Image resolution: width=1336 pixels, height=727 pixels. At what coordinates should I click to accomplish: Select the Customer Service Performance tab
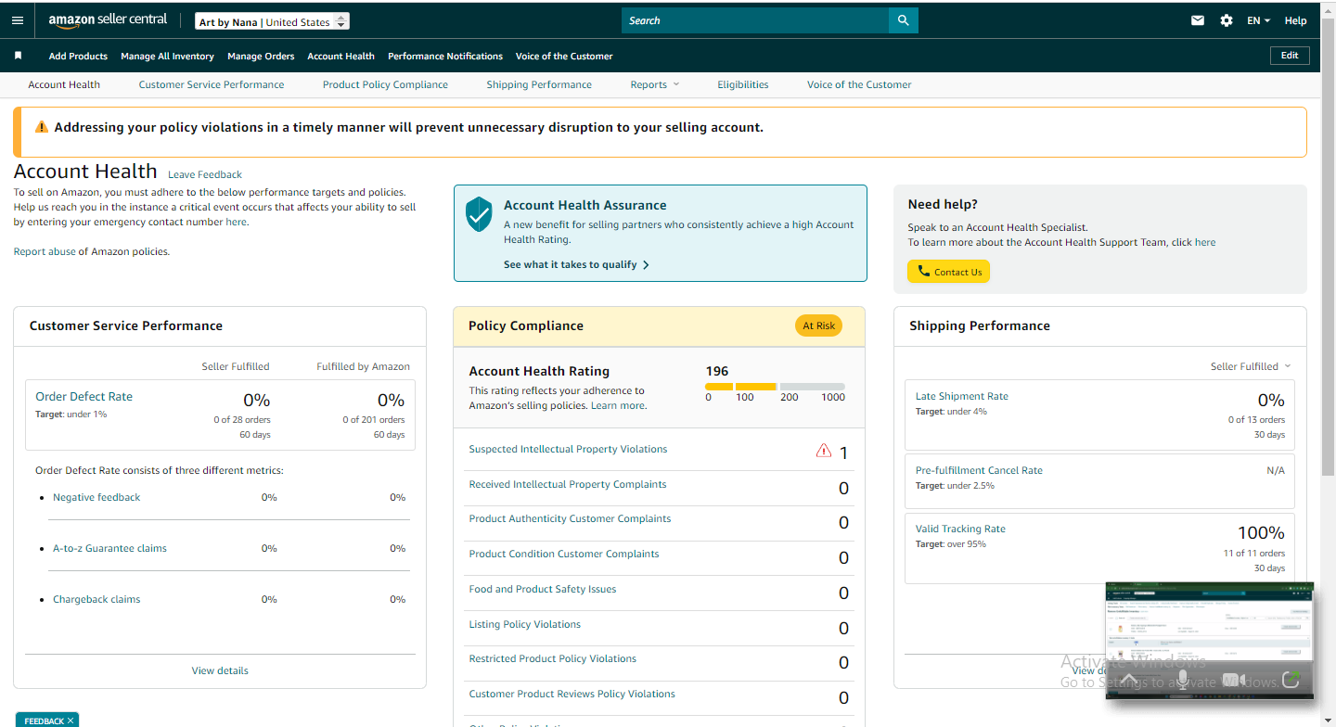[212, 84]
